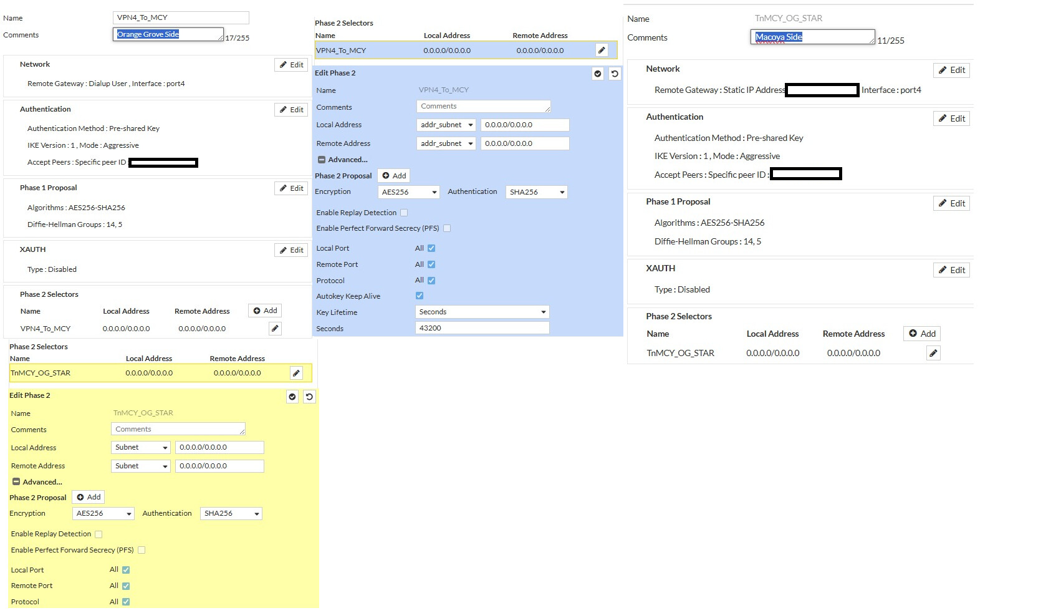Click Add next to Phase 2 Proposal in blue panel

(394, 176)
